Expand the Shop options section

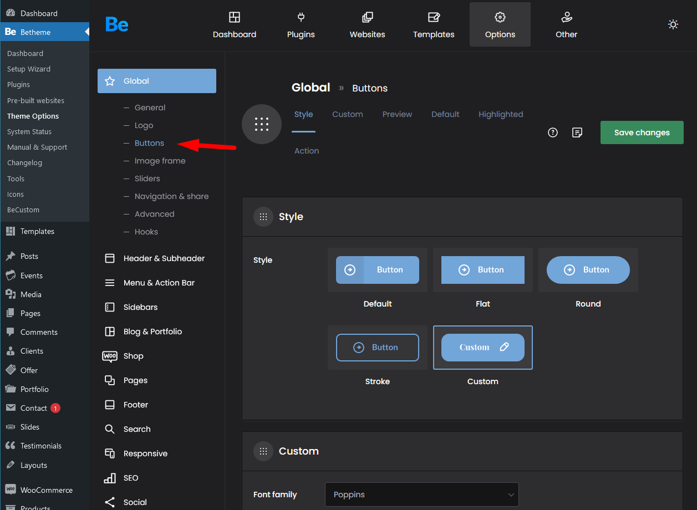(x=157, y=356)
